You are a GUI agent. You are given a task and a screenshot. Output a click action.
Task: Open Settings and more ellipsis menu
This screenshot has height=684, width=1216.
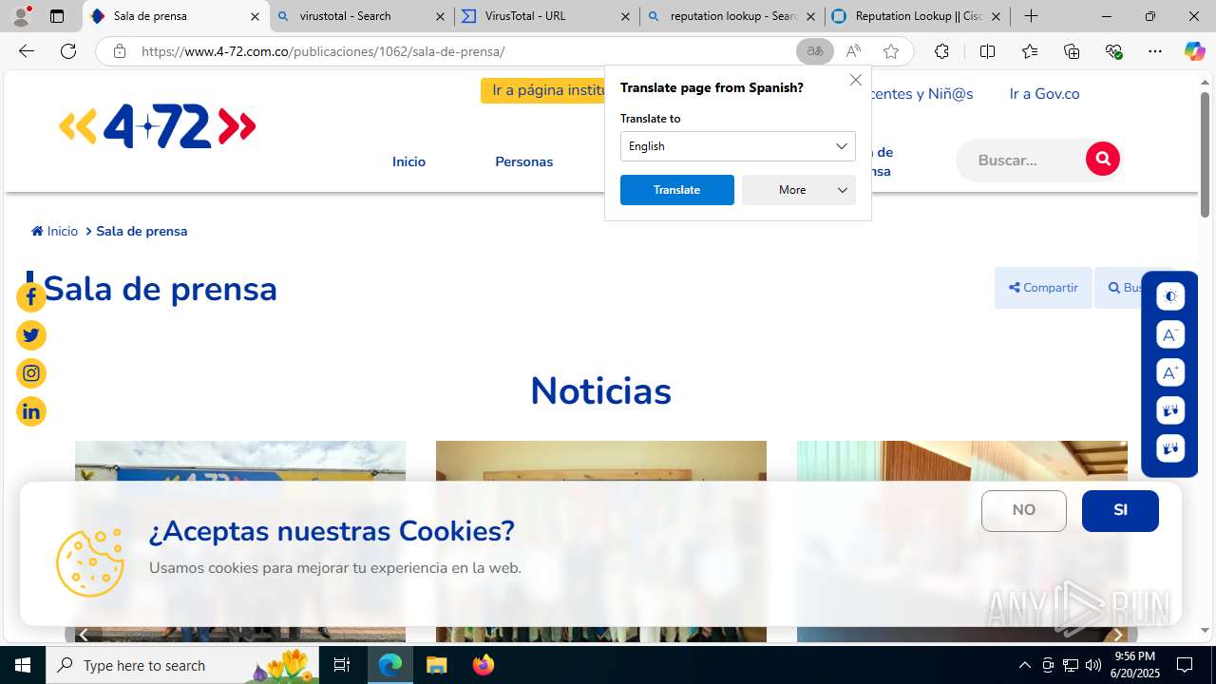point(1155,51)
